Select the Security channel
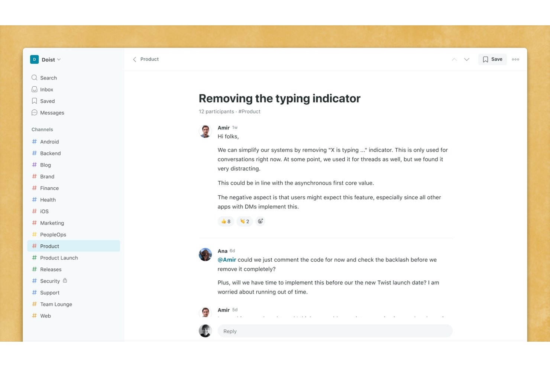 [74, 281]
